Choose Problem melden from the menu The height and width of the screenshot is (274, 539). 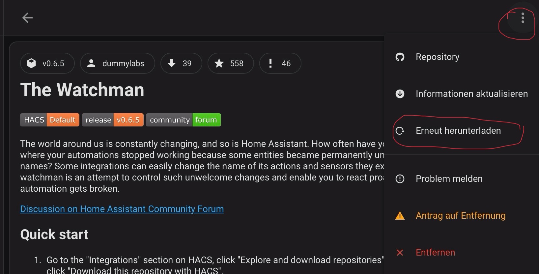449,179
